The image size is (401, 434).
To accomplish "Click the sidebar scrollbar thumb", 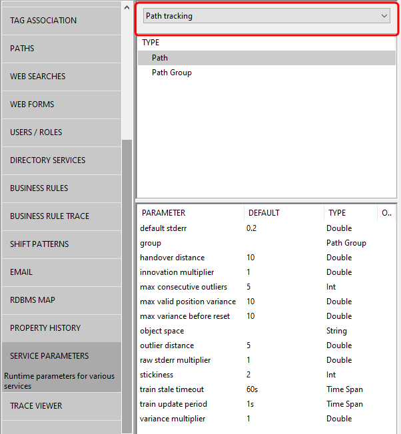I will coord(127,286).
